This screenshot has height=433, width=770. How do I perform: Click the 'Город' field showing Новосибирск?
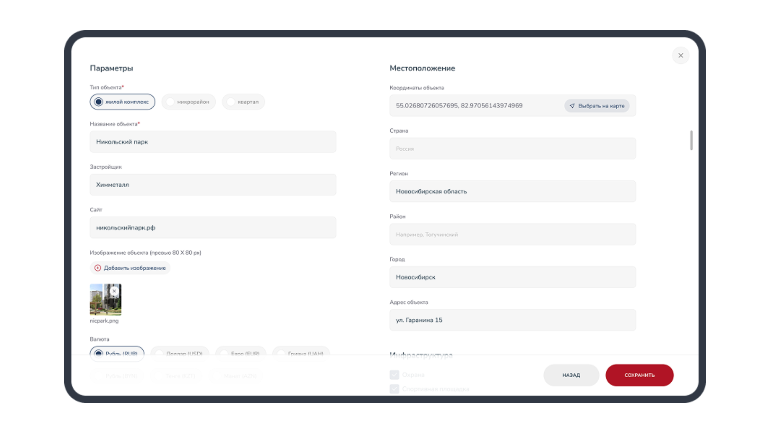[513, 277]
